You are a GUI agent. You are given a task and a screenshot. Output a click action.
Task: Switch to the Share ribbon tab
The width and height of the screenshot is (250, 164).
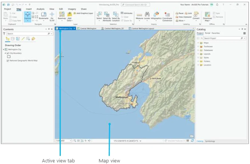84,9
